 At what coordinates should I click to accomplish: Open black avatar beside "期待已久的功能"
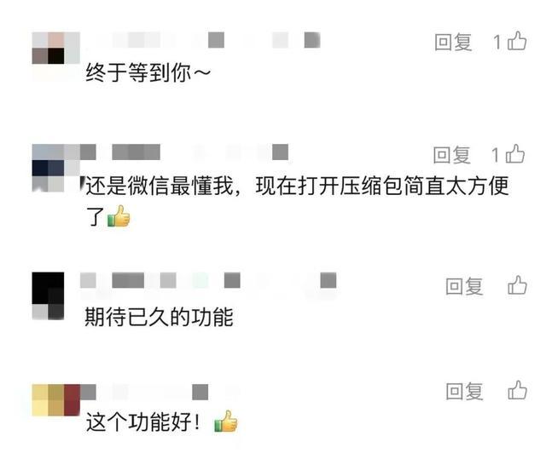[48, 295]
